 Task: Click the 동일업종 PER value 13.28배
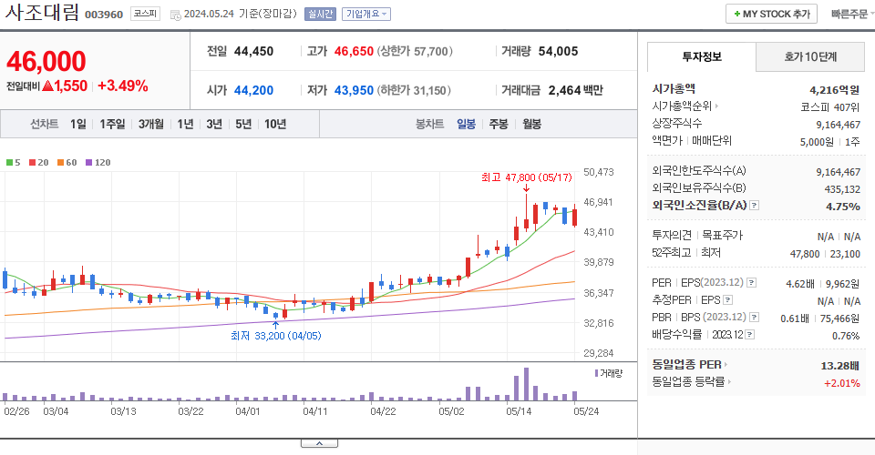click(x=839, y=366)
